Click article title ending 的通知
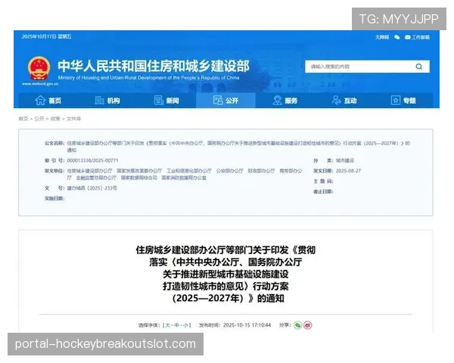Viewport: 454px width, 363px height. 225,274
